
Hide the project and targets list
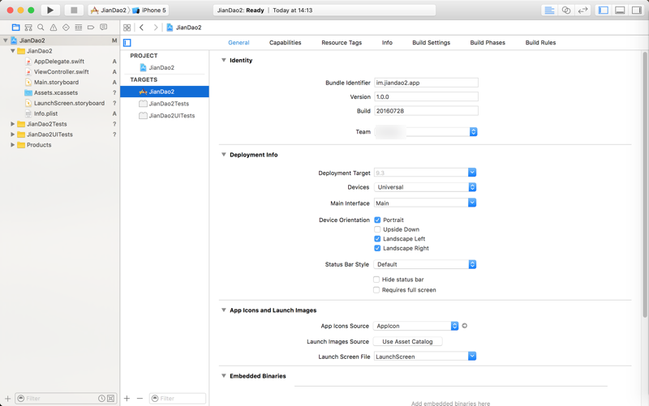click(127, 43)
